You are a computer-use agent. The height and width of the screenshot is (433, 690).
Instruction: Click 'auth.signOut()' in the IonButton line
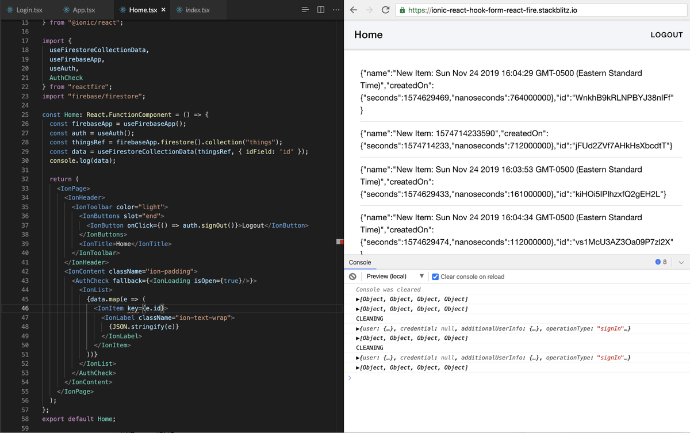tap(209, 225)
